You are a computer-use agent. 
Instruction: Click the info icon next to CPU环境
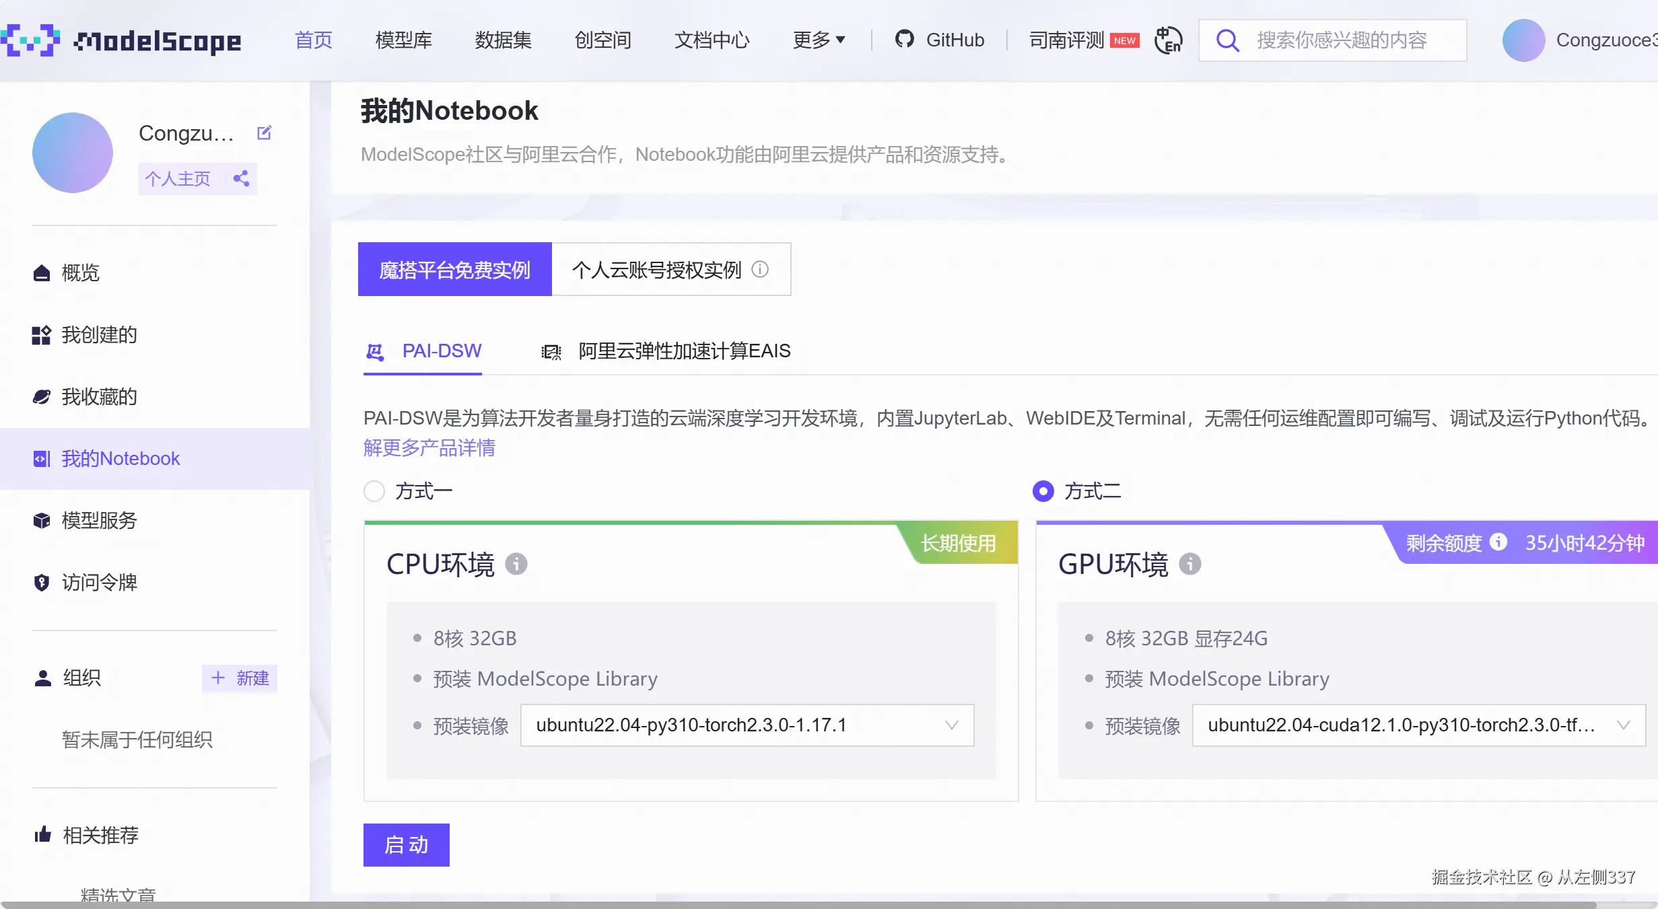pos(516,564)
